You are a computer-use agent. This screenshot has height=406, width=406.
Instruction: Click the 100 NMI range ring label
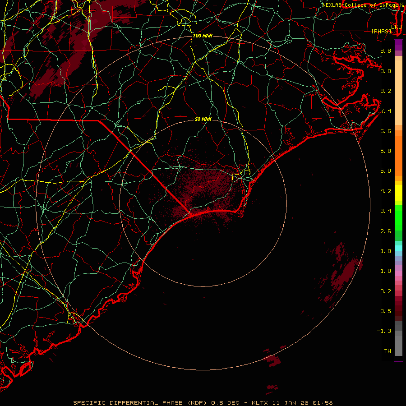pyautogui.click(x=203, y=36)
